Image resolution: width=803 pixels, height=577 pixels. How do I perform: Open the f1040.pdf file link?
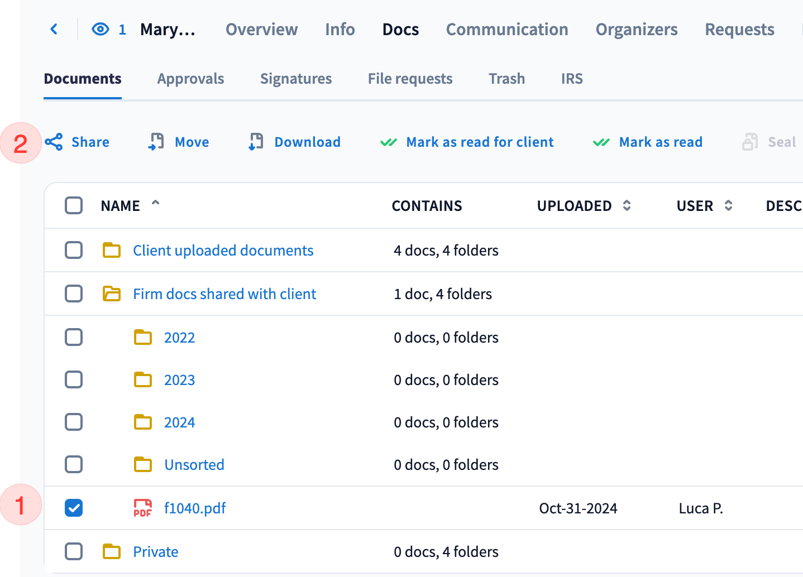click(195, 508)
